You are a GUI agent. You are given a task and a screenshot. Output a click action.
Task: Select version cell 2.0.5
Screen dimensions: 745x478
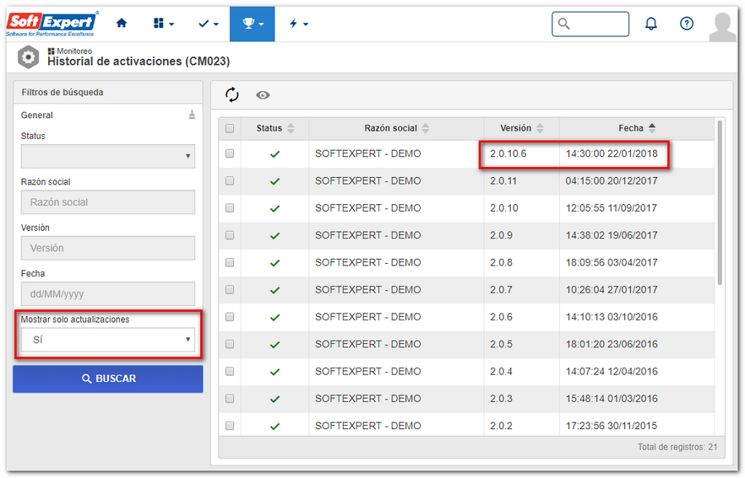(x=501, y=344)
